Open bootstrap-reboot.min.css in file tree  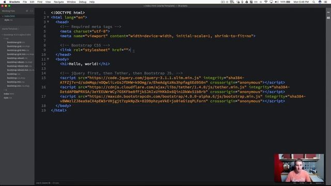(x=19, y=66)
